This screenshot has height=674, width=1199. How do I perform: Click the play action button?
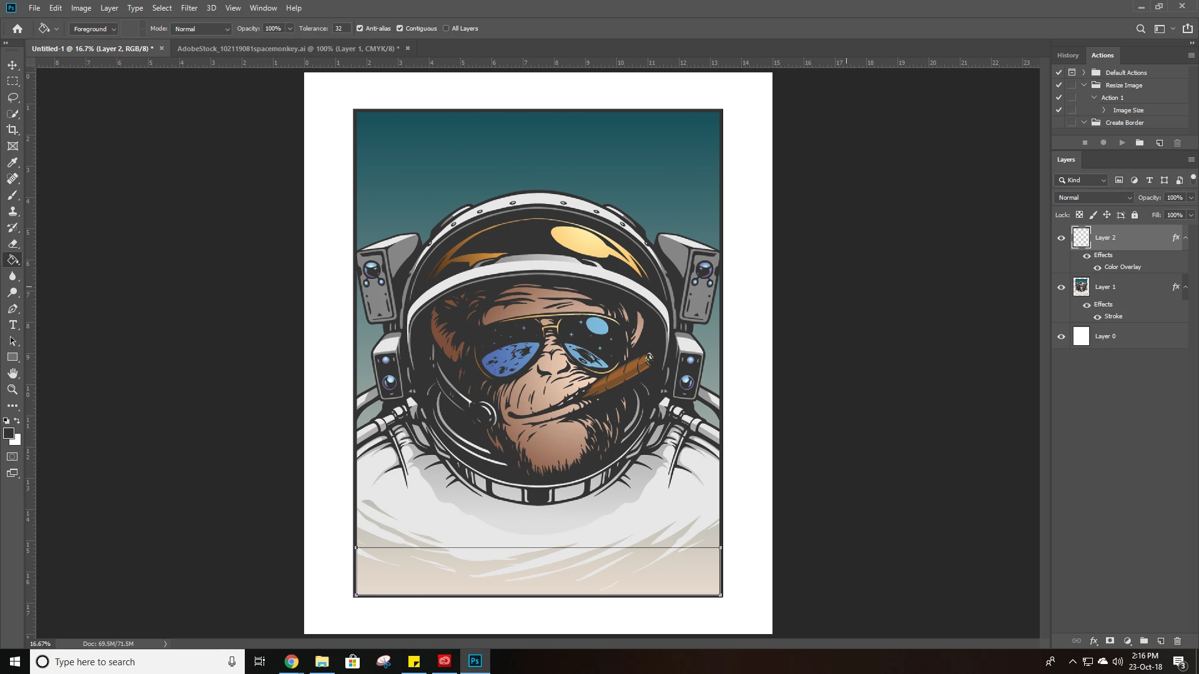(x=1122, y=143)
